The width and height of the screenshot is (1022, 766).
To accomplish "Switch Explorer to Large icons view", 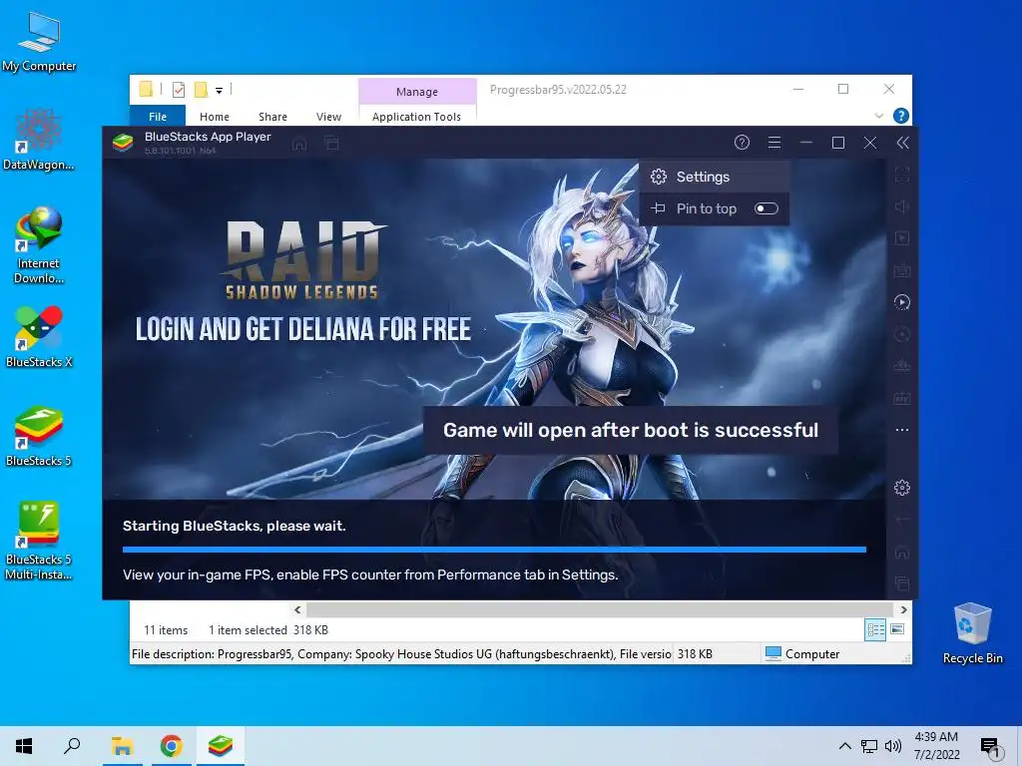I will coord(897,629).
